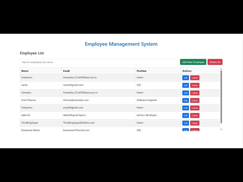Click the Employee Management System title
Image resolution: width=243 pixels, height=182 pixels.
(121, 44)
